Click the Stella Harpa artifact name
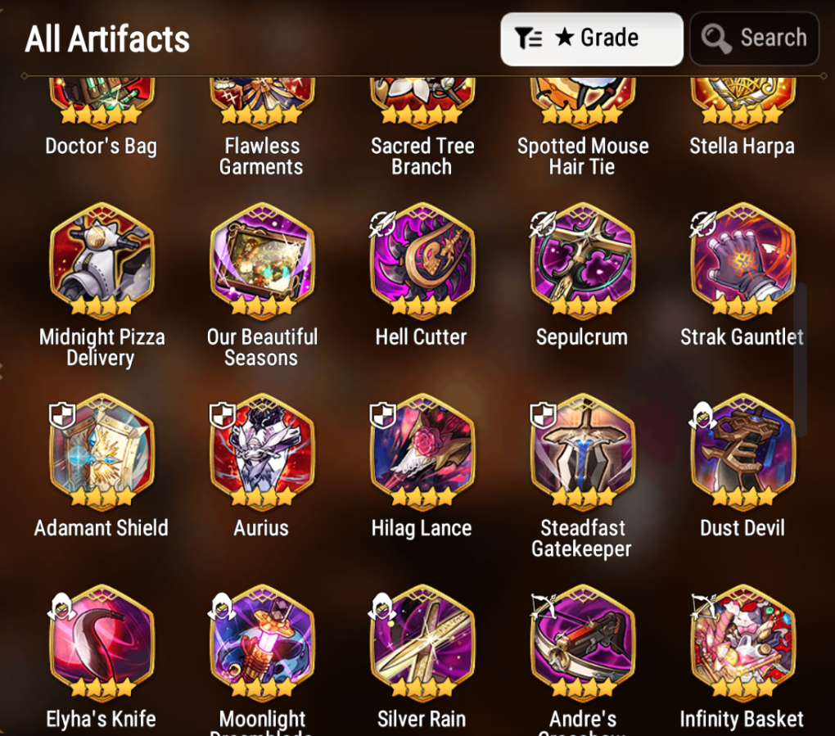The image size is (835, 736). (x=742, y=146)
